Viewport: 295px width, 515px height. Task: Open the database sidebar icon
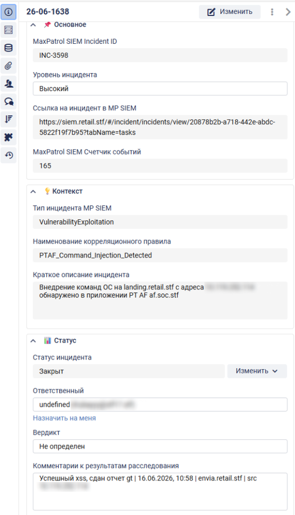(9, 48)
